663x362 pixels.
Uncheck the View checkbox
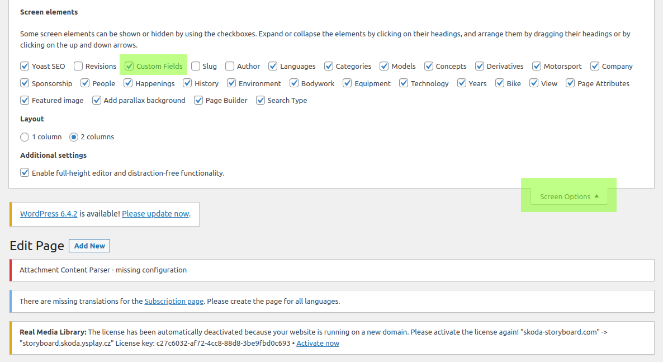(x=534, y=83)
